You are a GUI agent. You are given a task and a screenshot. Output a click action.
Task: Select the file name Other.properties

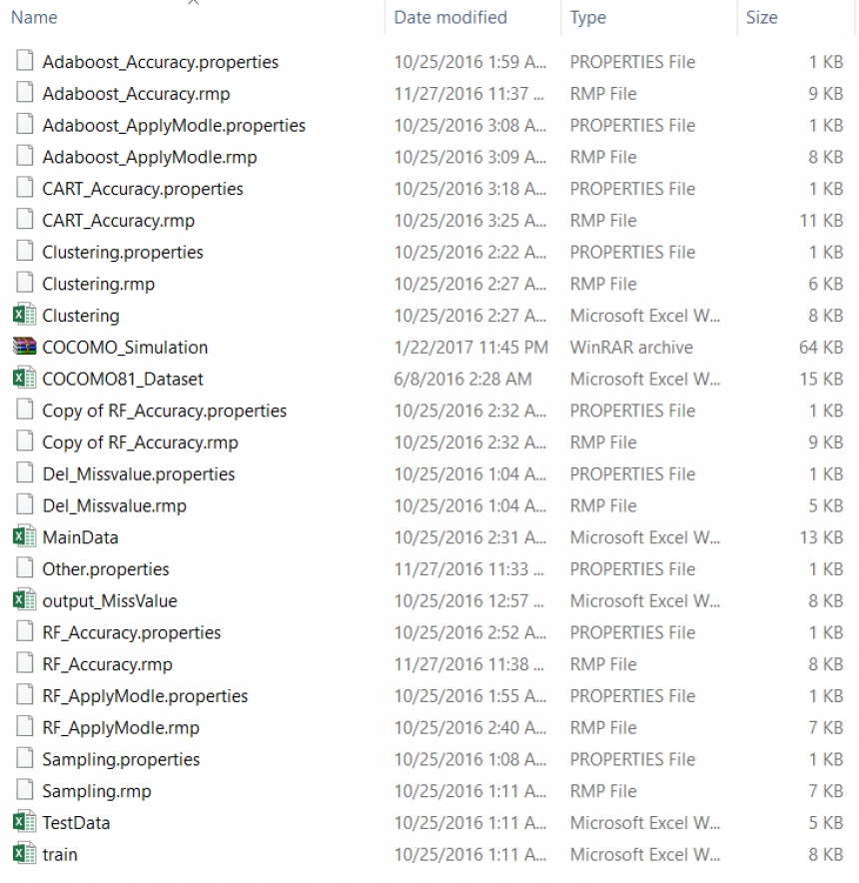click(105, 569)
